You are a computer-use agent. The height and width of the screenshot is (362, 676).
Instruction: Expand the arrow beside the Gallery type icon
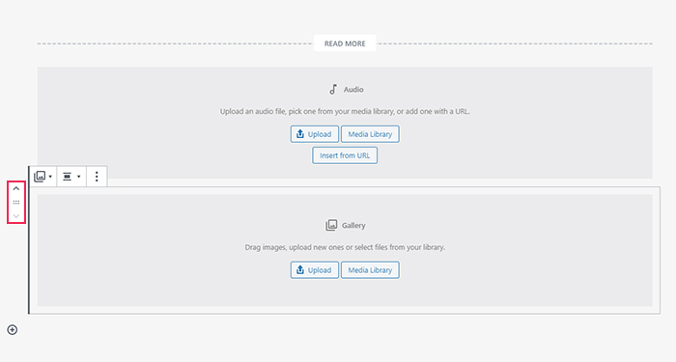pyautogui.click(x=50, y=177)
